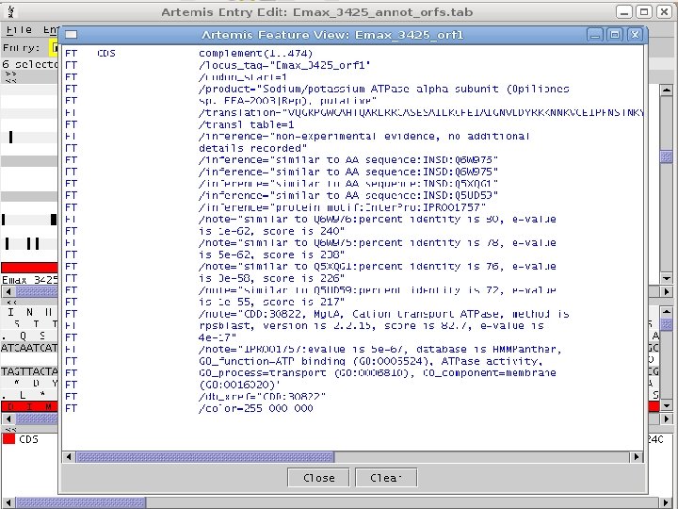This screenshot has height=509, width=678.
Task: Click the /color=255 000 000 line
Action: (255, 408)
